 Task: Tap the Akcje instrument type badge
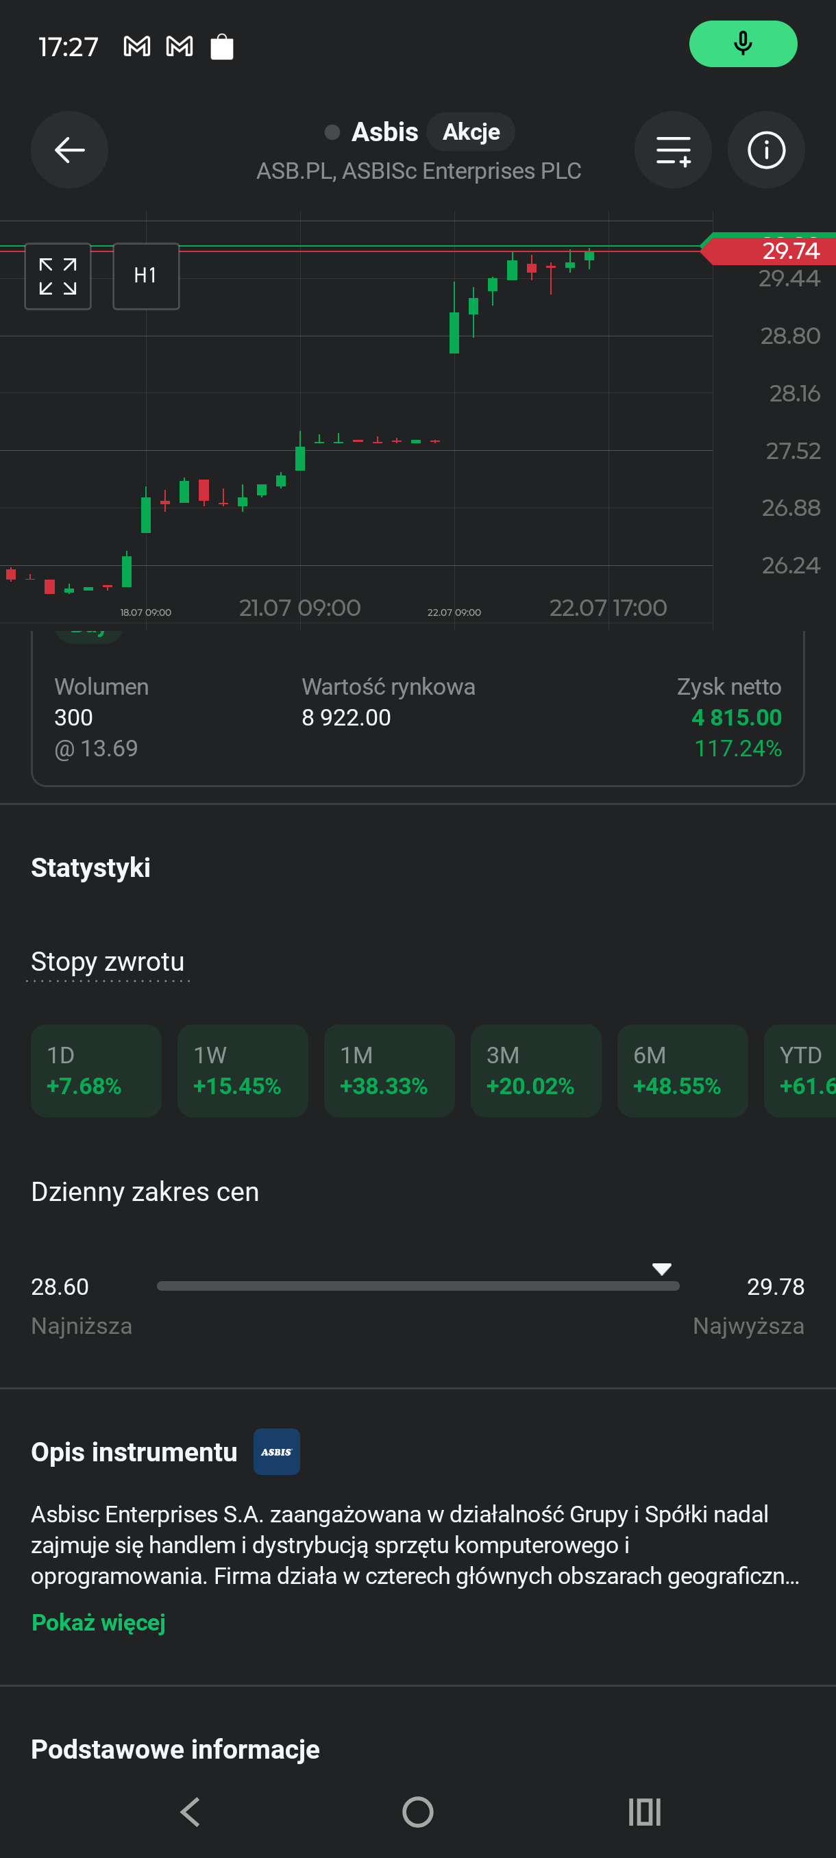pos(470,132)
